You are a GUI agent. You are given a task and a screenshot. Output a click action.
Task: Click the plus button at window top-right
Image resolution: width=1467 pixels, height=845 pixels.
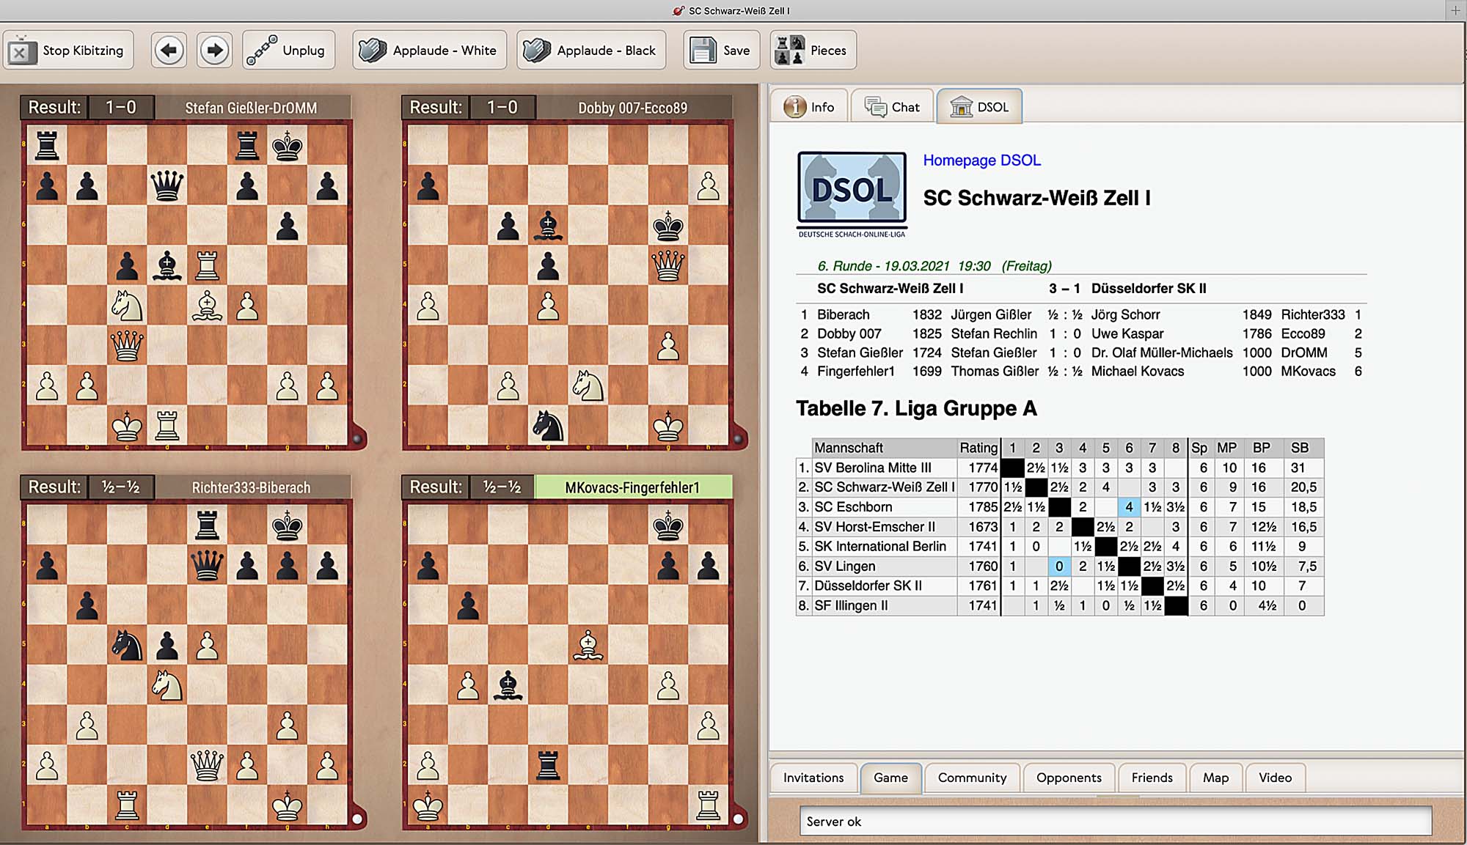pyautogui.click(x=1455, y=10)
